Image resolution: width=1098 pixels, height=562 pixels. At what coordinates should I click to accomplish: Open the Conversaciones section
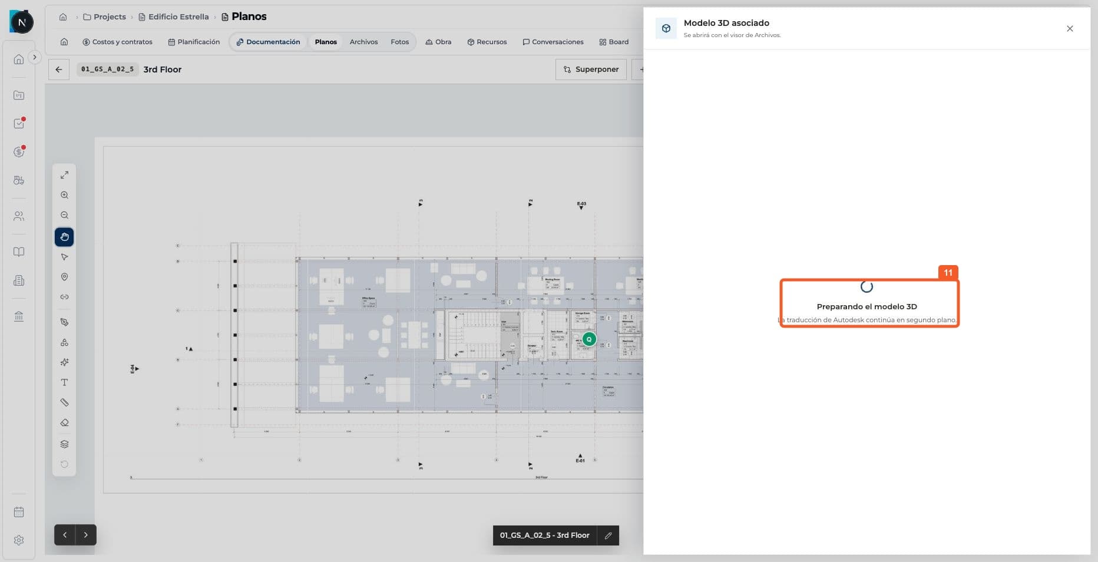coord(553,42)
